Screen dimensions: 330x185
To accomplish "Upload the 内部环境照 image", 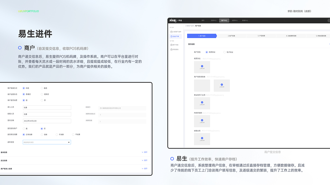I will (x=202, y=121).
